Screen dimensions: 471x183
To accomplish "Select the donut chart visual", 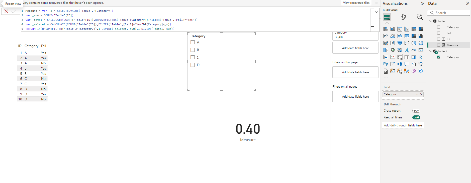I will tap(421, 43).
